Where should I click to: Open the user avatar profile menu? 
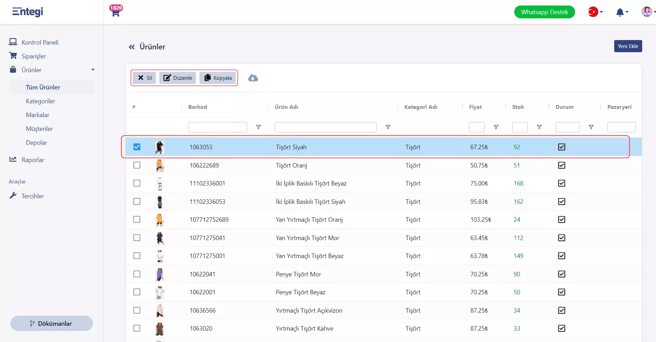[x=648, y=12]
